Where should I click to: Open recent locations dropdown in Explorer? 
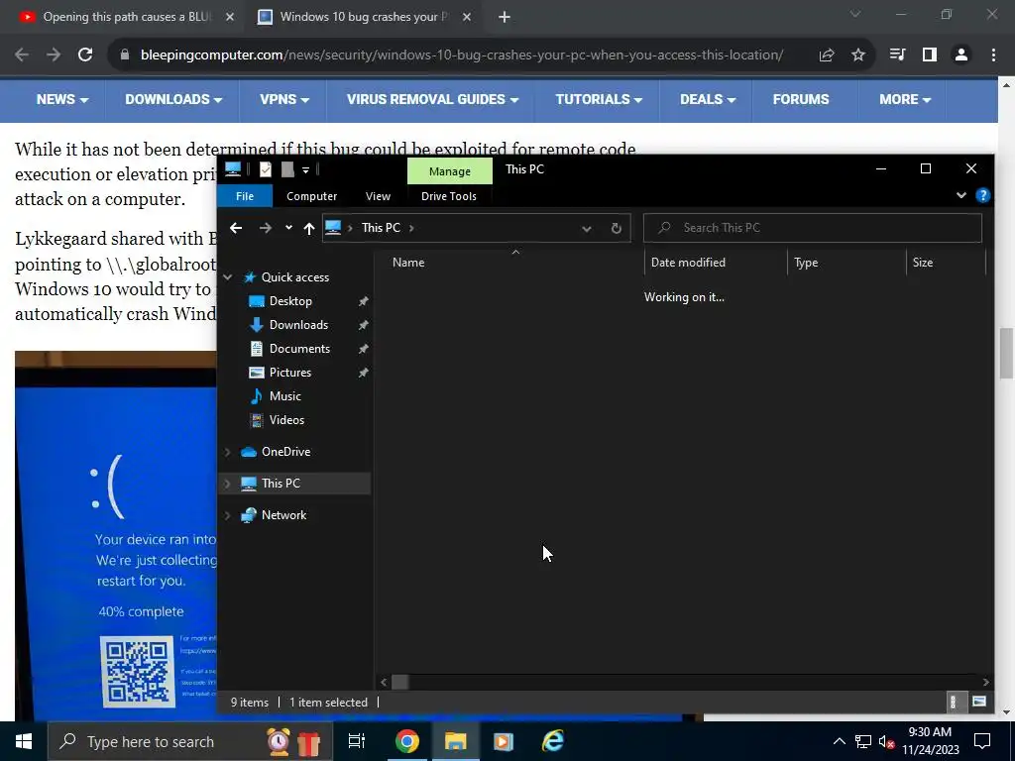(288, 228)
